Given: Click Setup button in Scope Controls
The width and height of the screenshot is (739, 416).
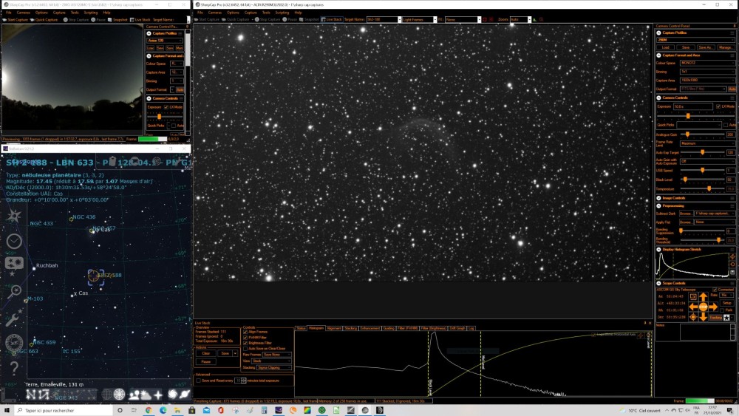Looking at the screenshot, I should (x=726, y=303).
